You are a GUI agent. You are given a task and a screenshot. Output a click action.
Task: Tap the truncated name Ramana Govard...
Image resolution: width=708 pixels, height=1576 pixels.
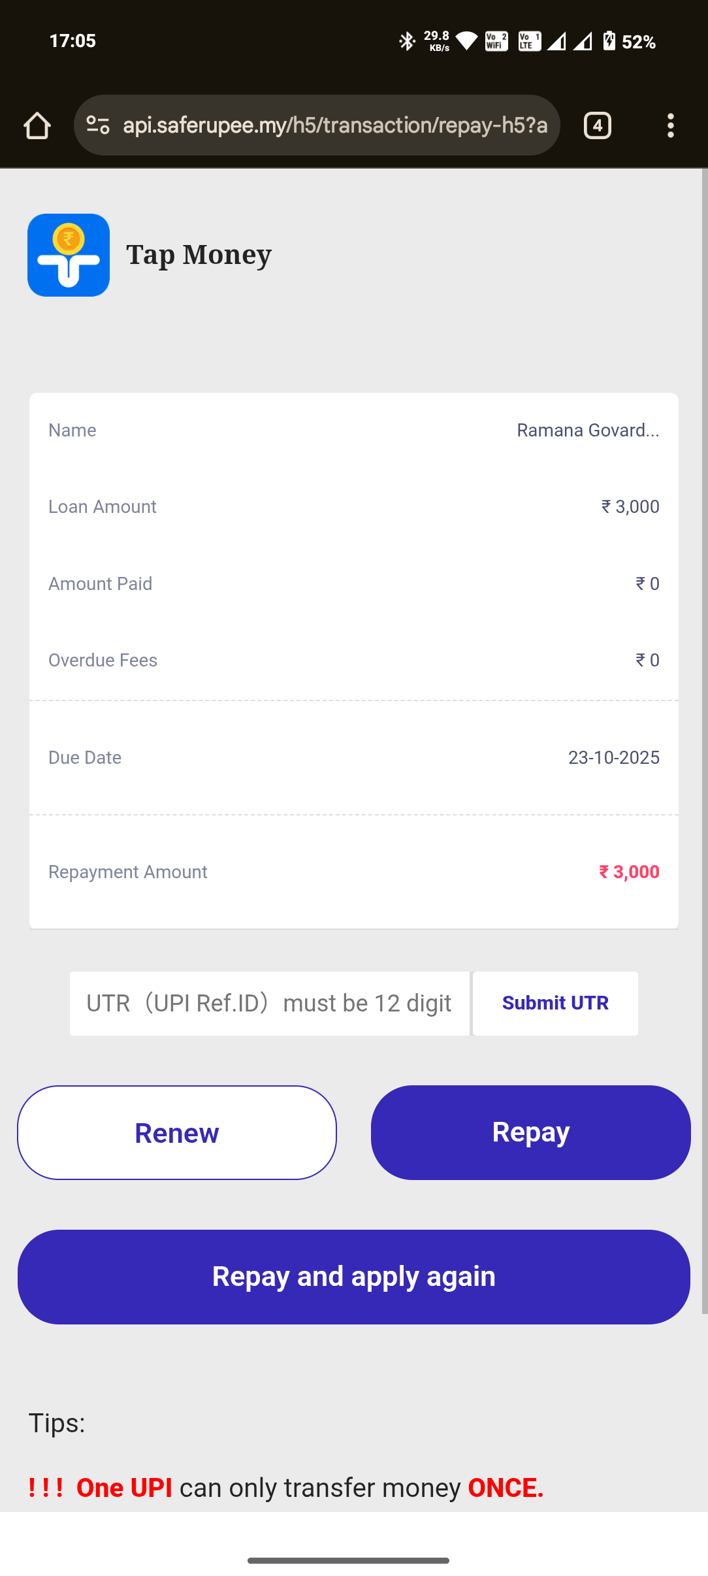coord(588,431)
